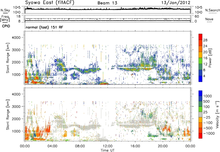Click the "Slant Range [km]" label of the power panel
The width and height of the screenshot is (220, 152).
(8, 58)
